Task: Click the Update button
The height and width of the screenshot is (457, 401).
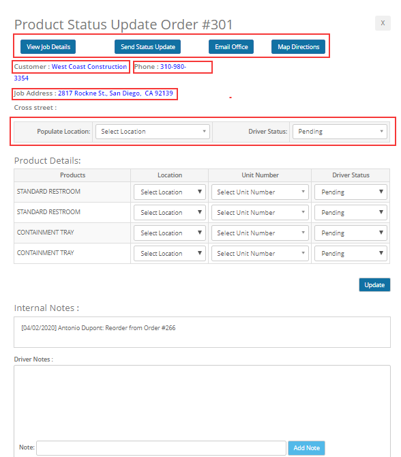Action: 374,284
